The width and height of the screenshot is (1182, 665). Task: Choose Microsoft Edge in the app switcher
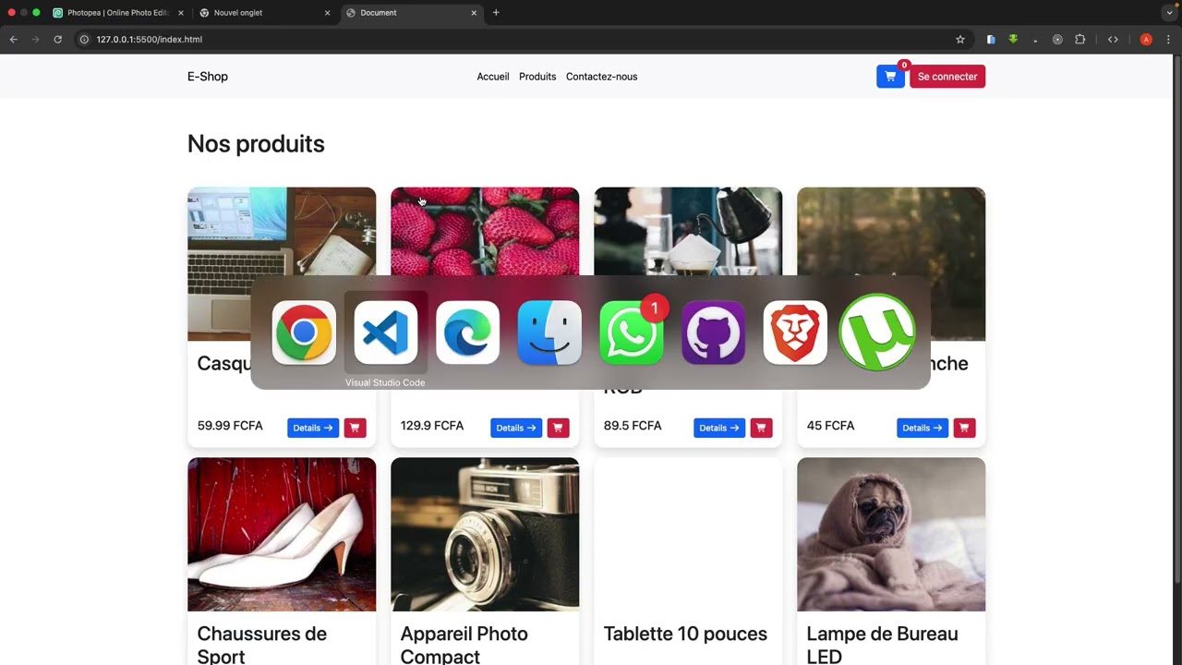467,332
